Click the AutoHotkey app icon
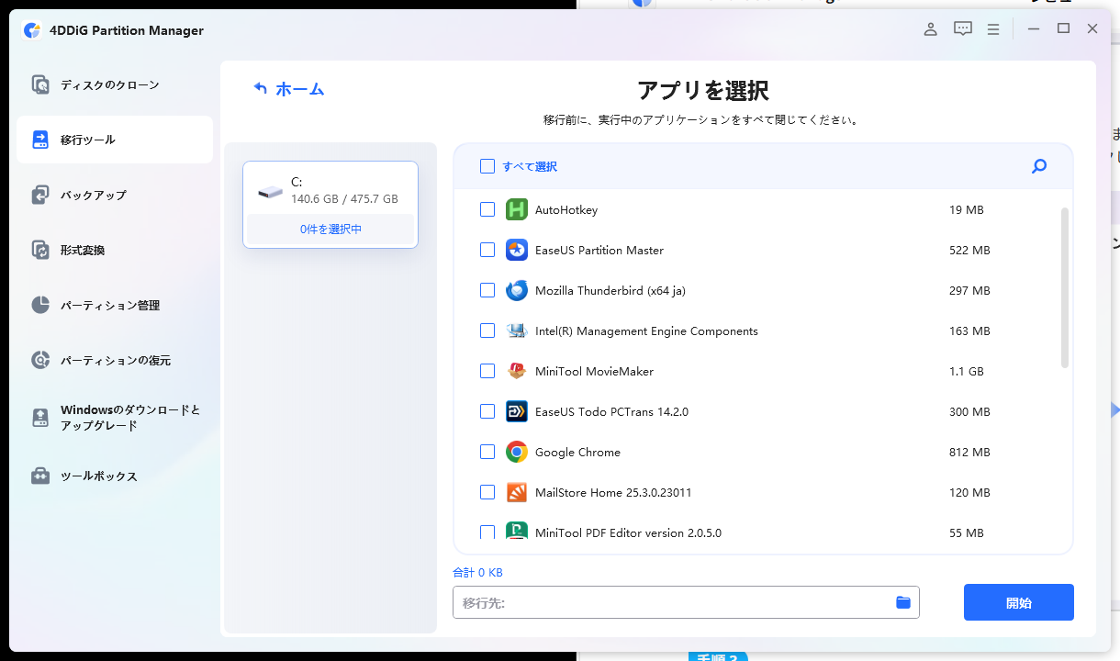Image resolution: width=1120 pixels, height=661 pixels. click(516, 209)
